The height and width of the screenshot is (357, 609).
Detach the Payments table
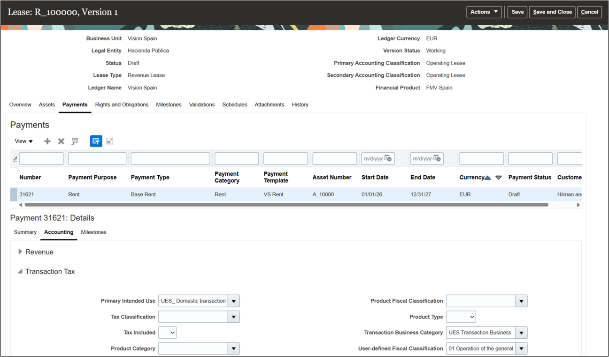pyautogui.click(x=110, y=141)
